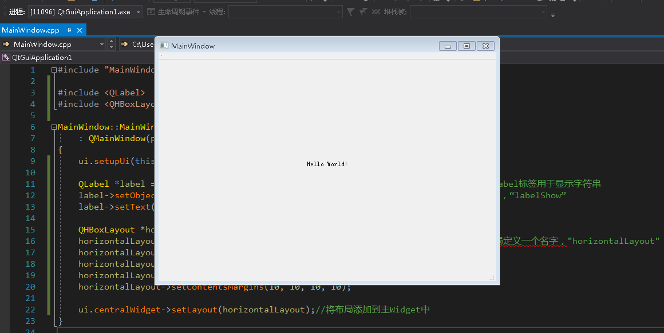The image size is (664, 333).
Task: Collapse the #include block at line 1
Action: (x=54, y=70)
